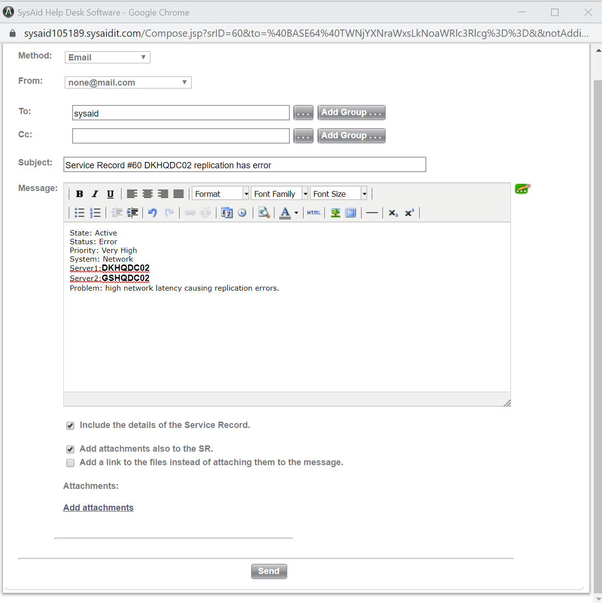Undo the last edit
Viewport: 602px width, 603px height.
[152, 212]
